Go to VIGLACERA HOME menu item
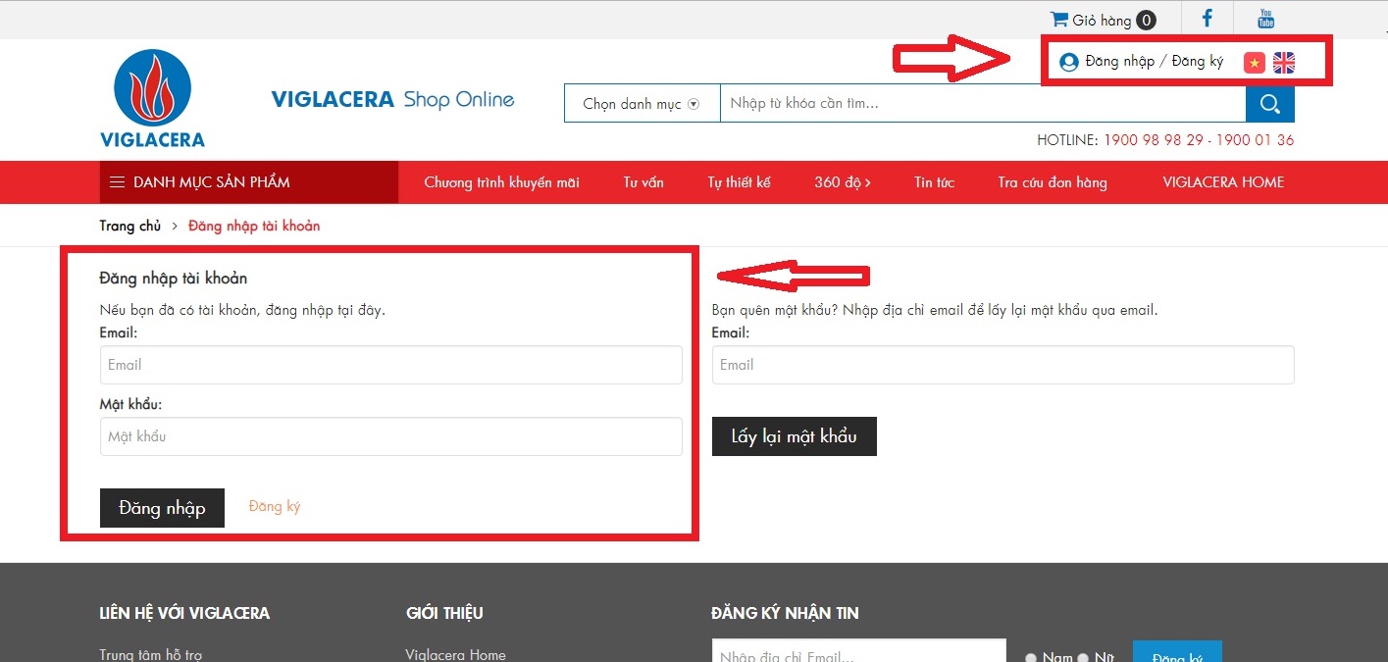1388x662 pixels. coord(1223,182)
